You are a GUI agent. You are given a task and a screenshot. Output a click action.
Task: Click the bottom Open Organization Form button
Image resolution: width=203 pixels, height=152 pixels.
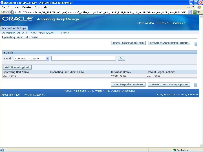pos(128,84)
